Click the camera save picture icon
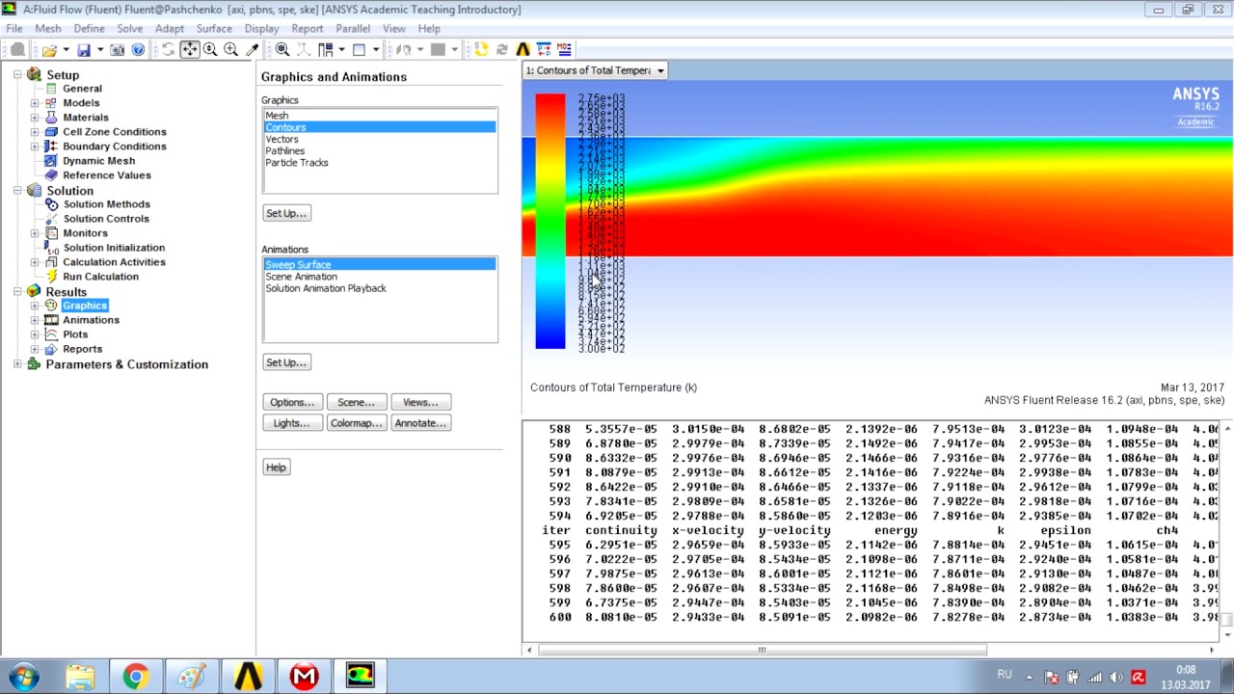The width and height of the screenshot is (1234, 694). click(117, 49)
